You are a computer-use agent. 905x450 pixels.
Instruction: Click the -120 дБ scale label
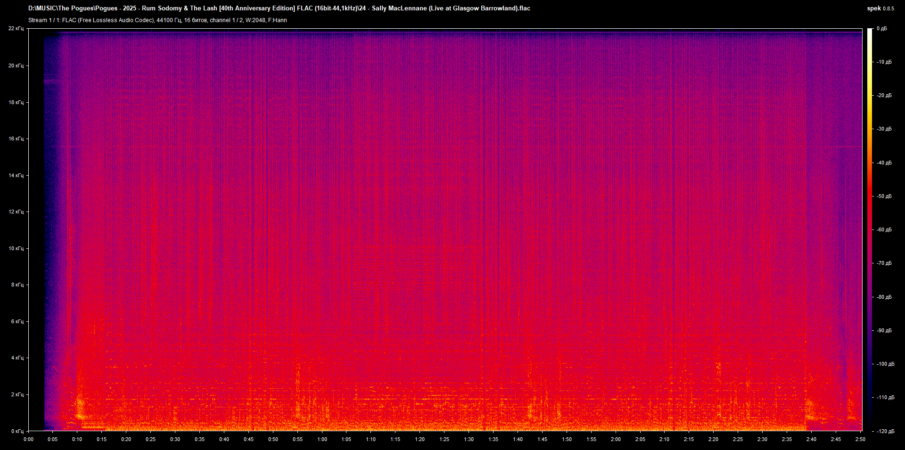pyautogui.click(x=885, y=431)
